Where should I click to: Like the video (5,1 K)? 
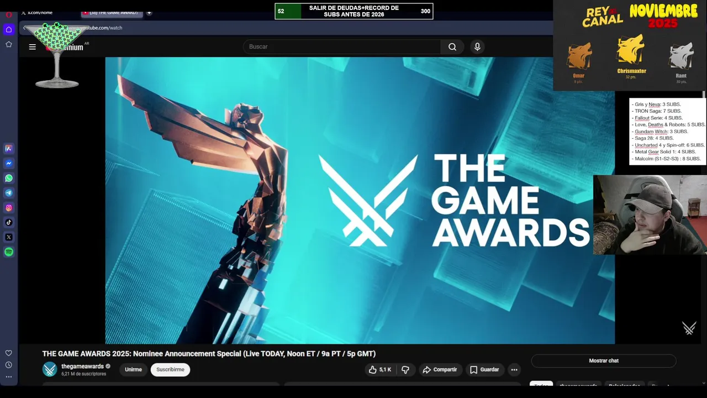[x=380, y=370]
